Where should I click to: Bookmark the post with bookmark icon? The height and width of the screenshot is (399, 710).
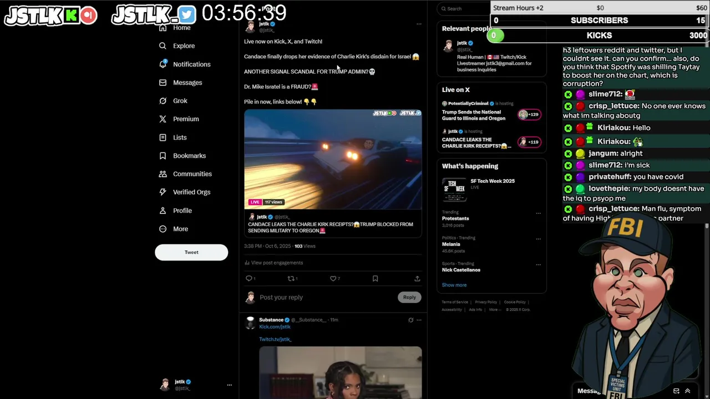point(375,279)
